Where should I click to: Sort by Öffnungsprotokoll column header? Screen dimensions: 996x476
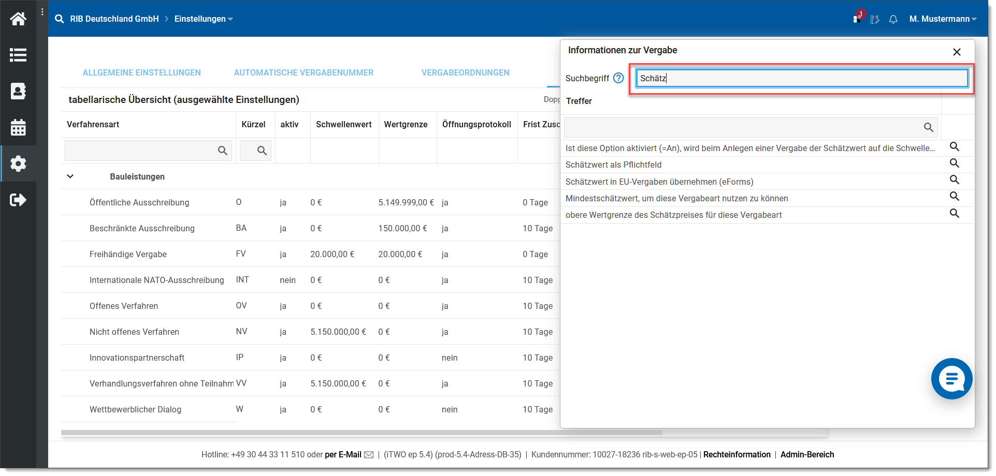tap(477, 125)
